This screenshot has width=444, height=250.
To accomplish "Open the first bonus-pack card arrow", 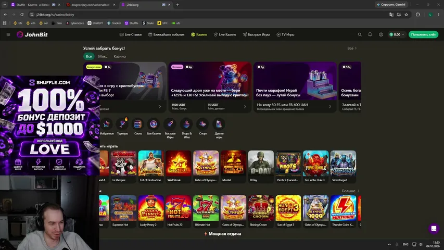I will 160,107.
